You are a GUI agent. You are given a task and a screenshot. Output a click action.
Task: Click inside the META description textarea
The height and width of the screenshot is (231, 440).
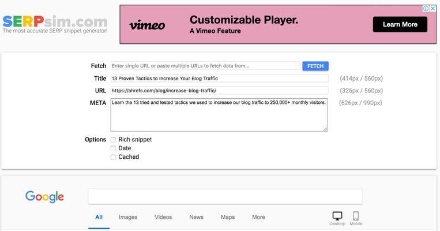point(219,115)
